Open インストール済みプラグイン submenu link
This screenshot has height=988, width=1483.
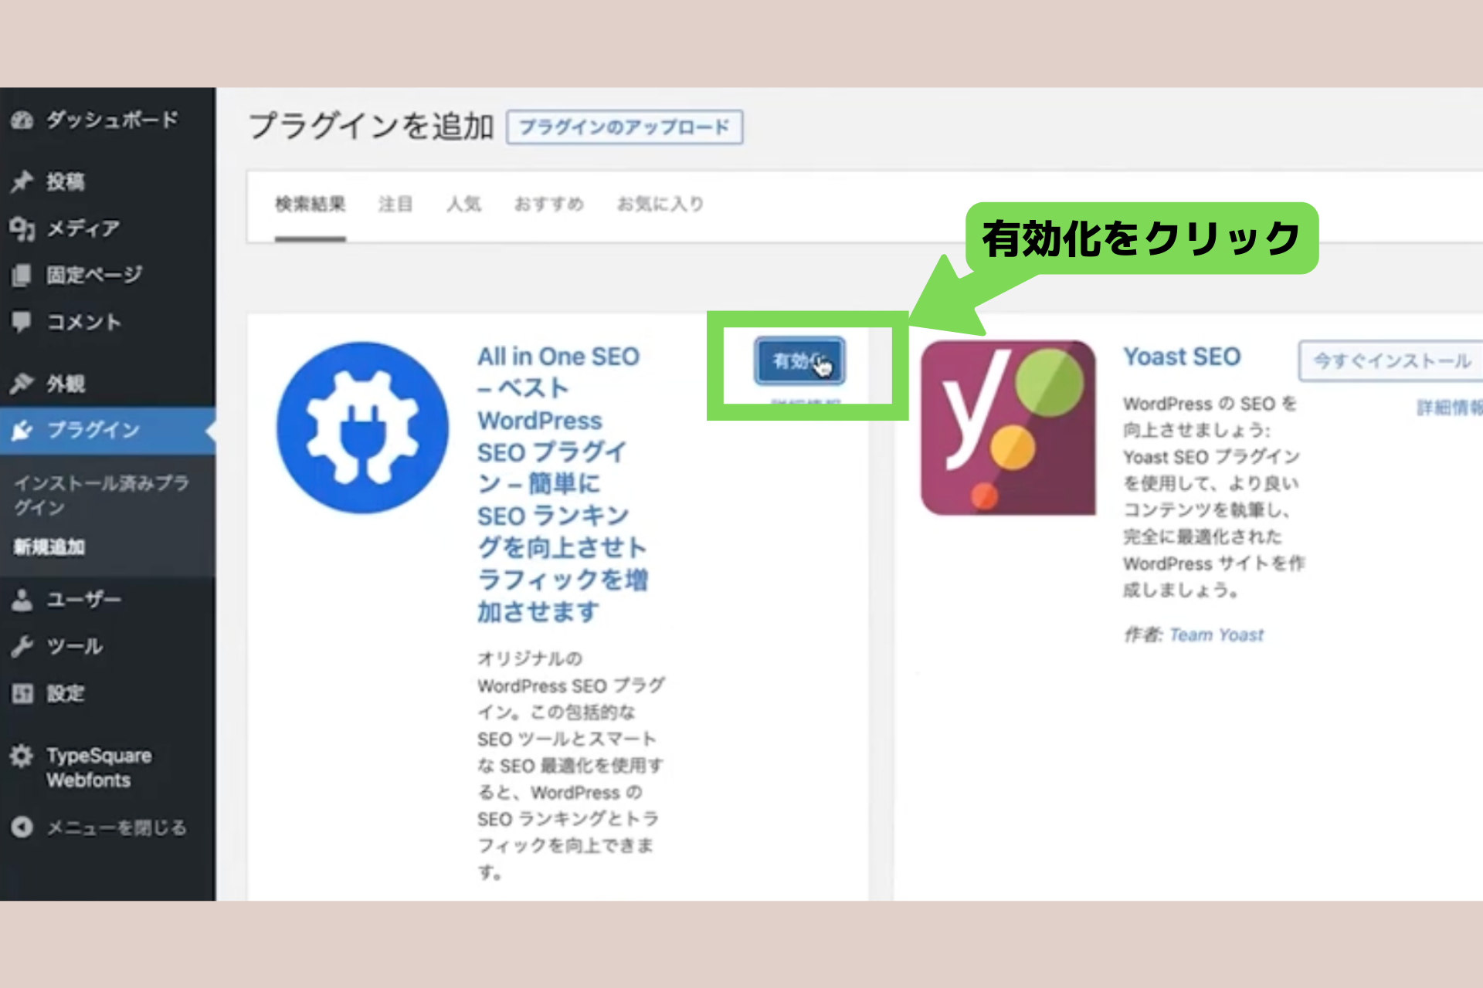(101, 496)
